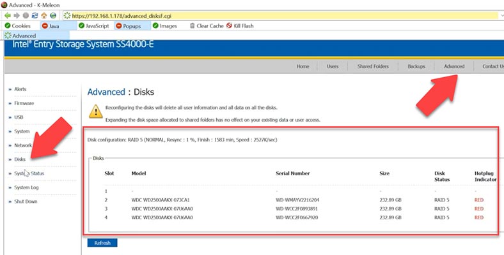Click the Serial Number column header
This screenshot has width=504, height=255.
tap(292, 173)
